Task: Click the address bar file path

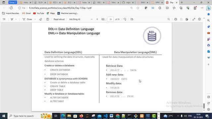Action: click(x=60, y=8)
